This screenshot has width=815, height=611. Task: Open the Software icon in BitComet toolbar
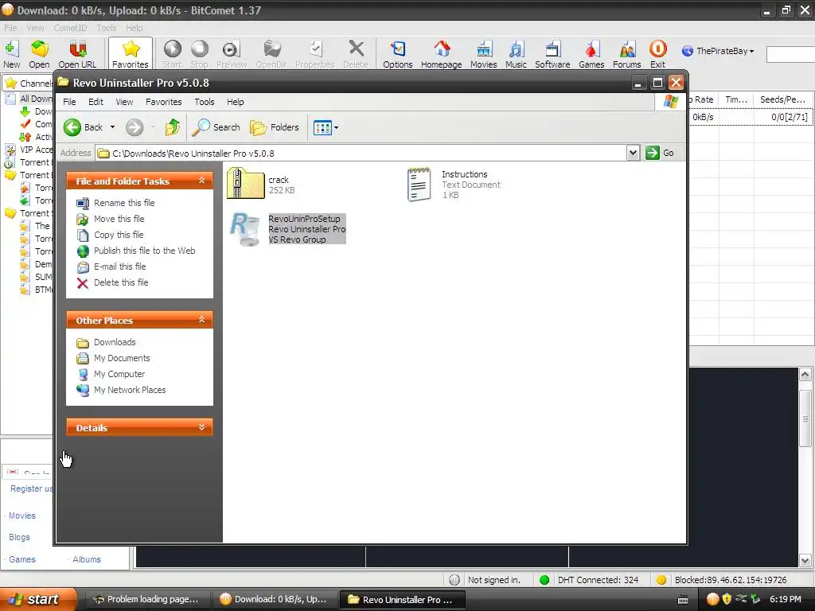pos(552,54)
